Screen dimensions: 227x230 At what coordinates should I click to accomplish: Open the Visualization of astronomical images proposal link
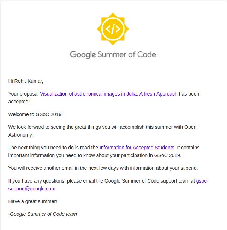coord(109,94)
